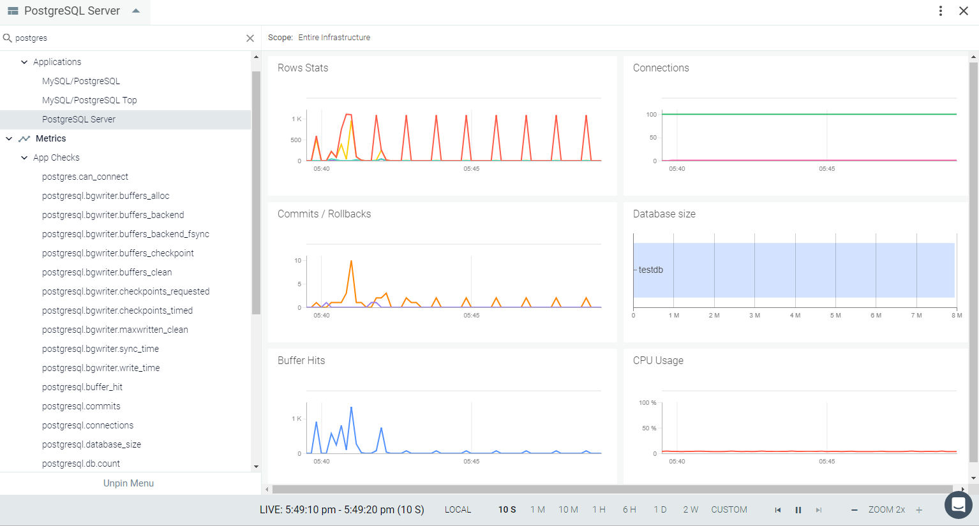This screenshot has width=979, height=526.
Task: Open MySQL/PostgreSQL Top dashboard
Action: (x=89, y=100)
